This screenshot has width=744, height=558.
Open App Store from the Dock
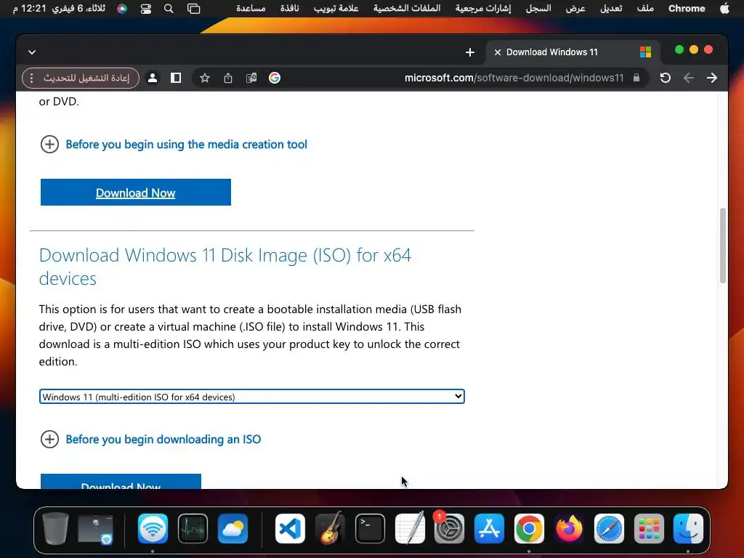tap(489, 529)
